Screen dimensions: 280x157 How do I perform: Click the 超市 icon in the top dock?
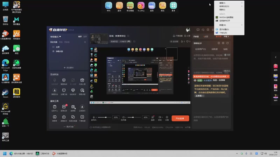tap(119, 7)
